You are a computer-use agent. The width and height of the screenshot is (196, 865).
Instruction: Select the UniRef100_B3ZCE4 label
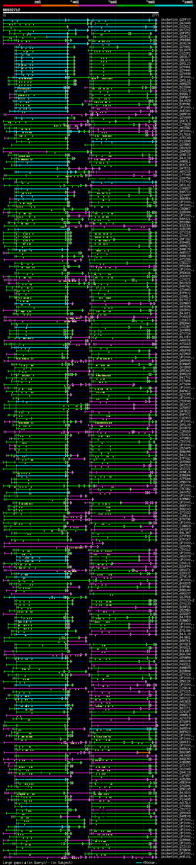pos(176,226)
